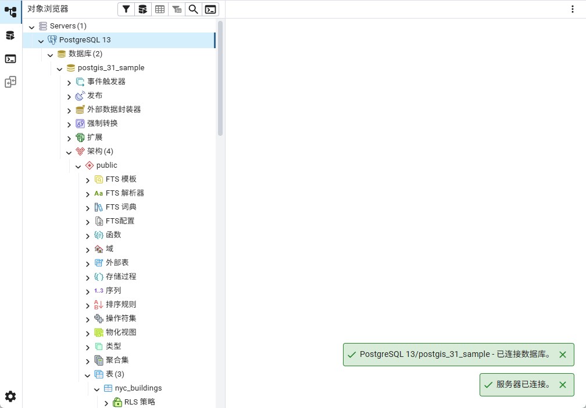Click the 外部数据封装器 icon
The width and height of the screenshot is (586, 408).
point(80,109)
